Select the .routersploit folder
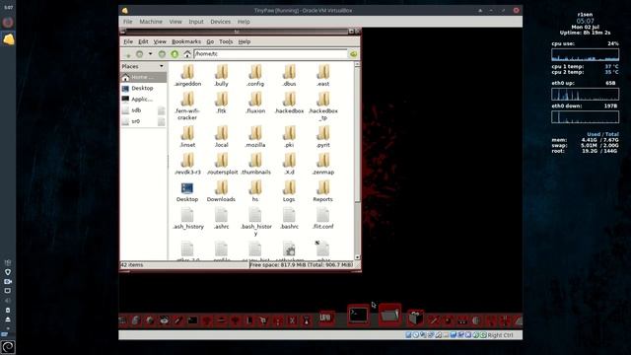 coord(222,164)
